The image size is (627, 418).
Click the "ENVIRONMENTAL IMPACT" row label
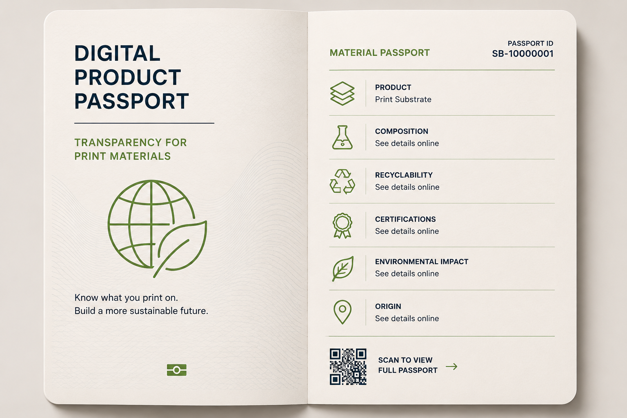422,262
